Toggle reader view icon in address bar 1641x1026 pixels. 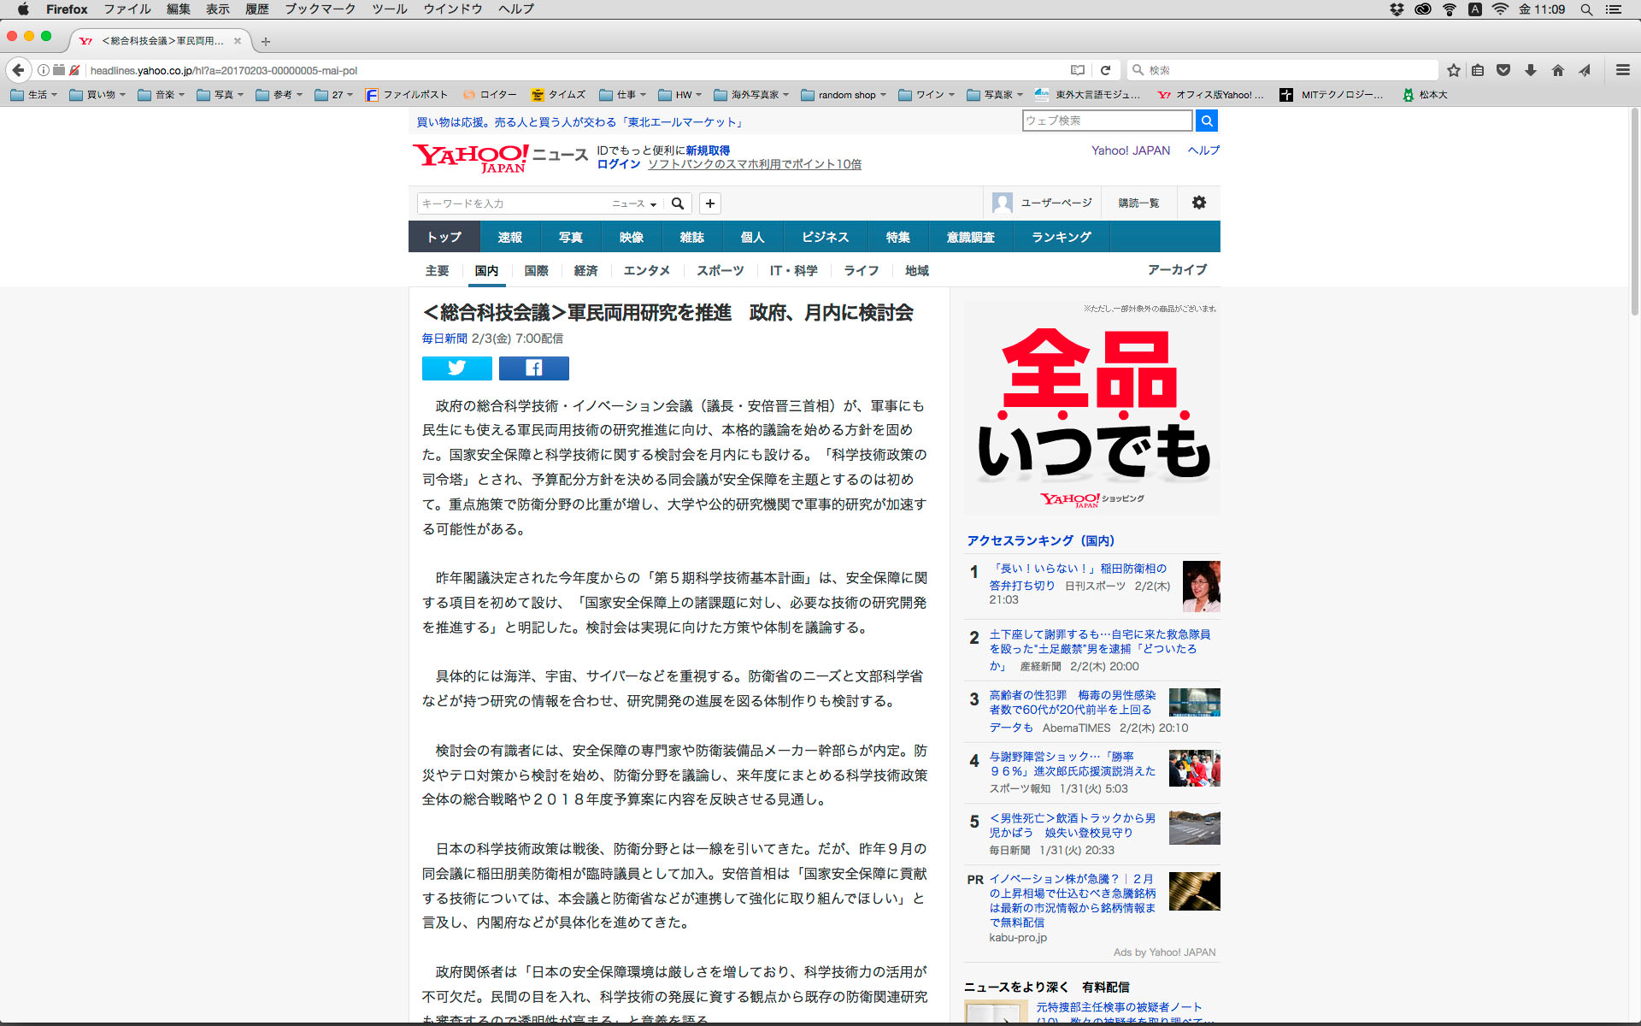click(1078, 70)
